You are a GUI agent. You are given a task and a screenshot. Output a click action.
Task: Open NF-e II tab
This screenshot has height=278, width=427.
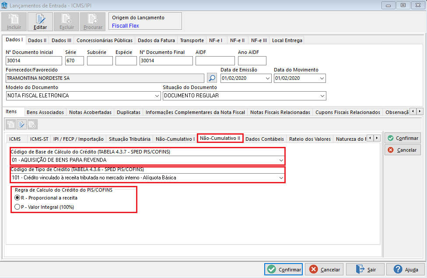tap(237, 40)
